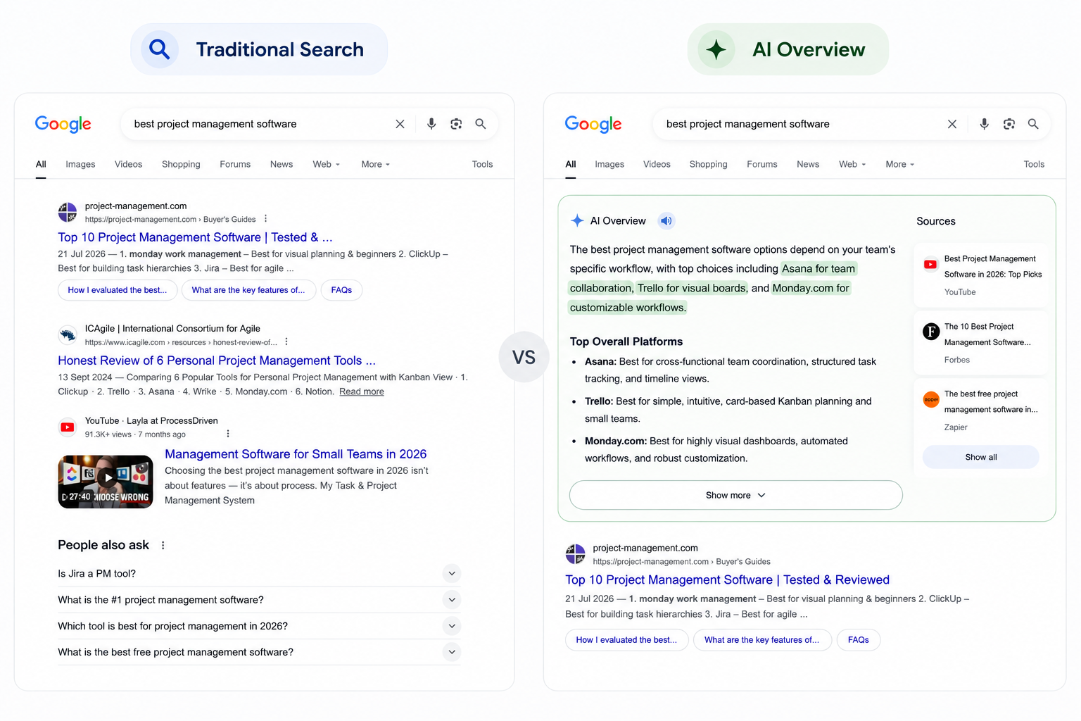Open 'Honest Review of 6 Personal Project Management Tools' link
Image resolution: width=1081 pixels, height=721 pixels.
tap(217, 360)
